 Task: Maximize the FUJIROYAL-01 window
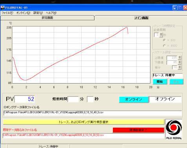pos(180,7)
